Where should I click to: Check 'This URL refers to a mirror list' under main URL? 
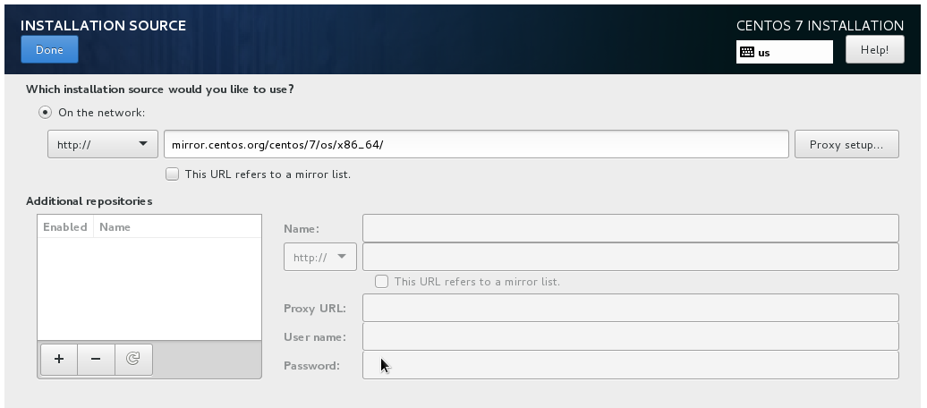(x=172, y=174)
